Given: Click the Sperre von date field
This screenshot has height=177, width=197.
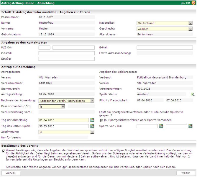Looking at the screenshot, I should pyautogui.click(x=147, y=126).
